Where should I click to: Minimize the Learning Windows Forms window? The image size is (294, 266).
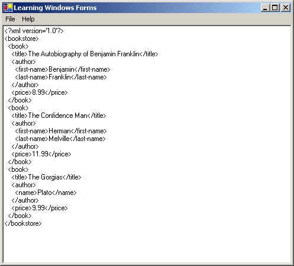[266, 8]
